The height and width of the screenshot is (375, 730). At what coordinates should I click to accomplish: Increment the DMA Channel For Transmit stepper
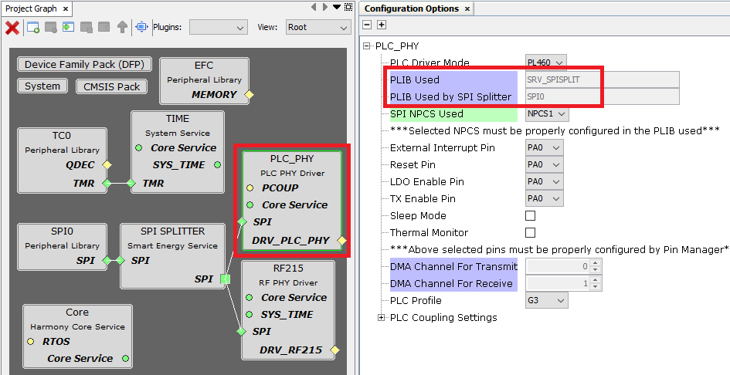[x=597, y=262]
